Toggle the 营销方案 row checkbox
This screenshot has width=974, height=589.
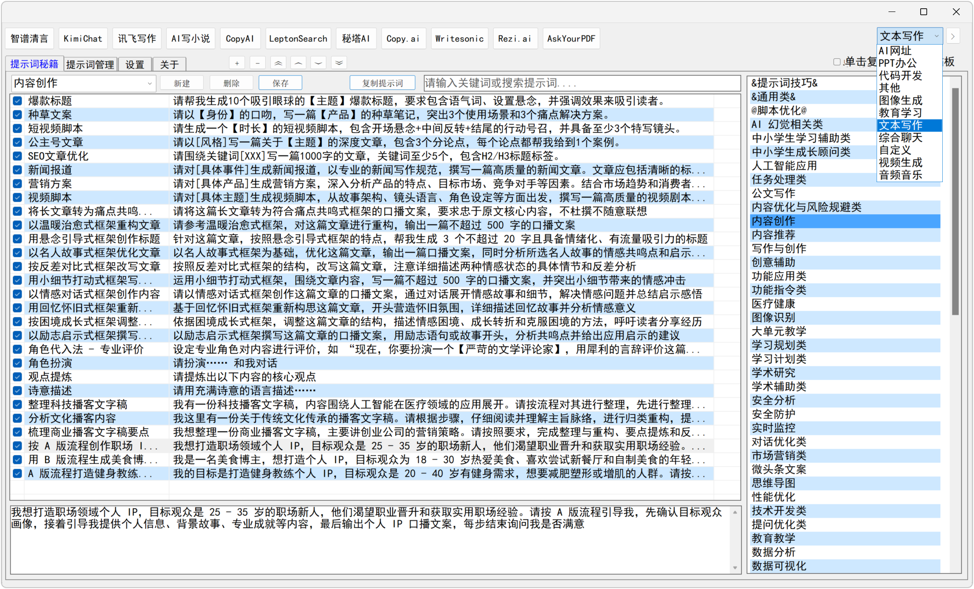tap(17, 184)
